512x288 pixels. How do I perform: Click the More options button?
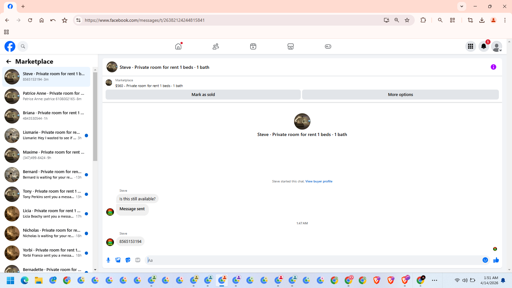tap(400, 94)
